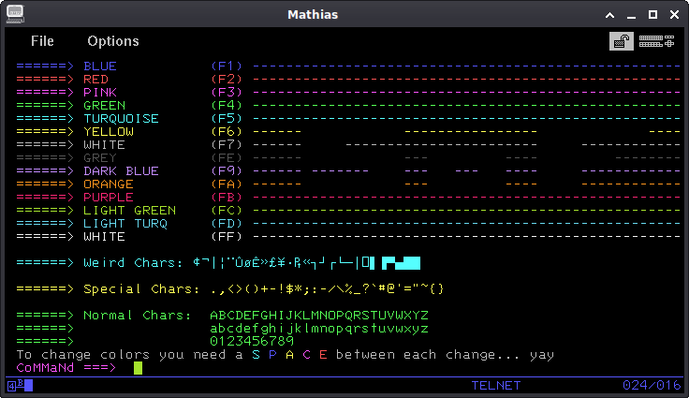689x398 pixels.
Task: Click the TURQUOISE color label
Action: [x=122, y=119]
